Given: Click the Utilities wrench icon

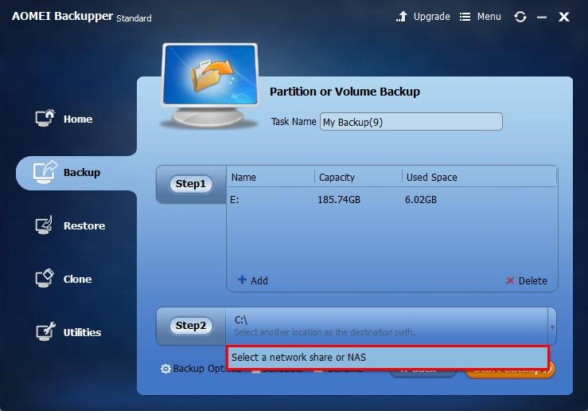Looking at the screenshot, I should point(45,331).
